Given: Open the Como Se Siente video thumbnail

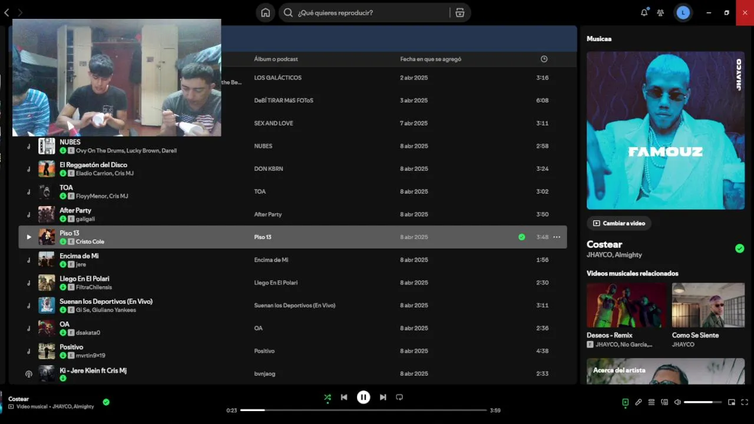Looking at the screenshot, I should [708, 305].
